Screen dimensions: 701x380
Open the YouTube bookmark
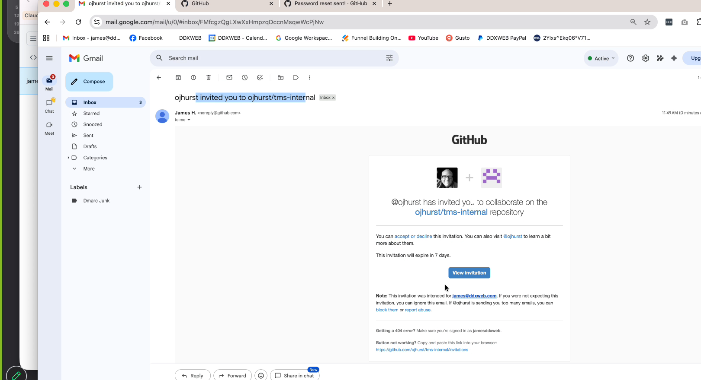click(423, 38)
